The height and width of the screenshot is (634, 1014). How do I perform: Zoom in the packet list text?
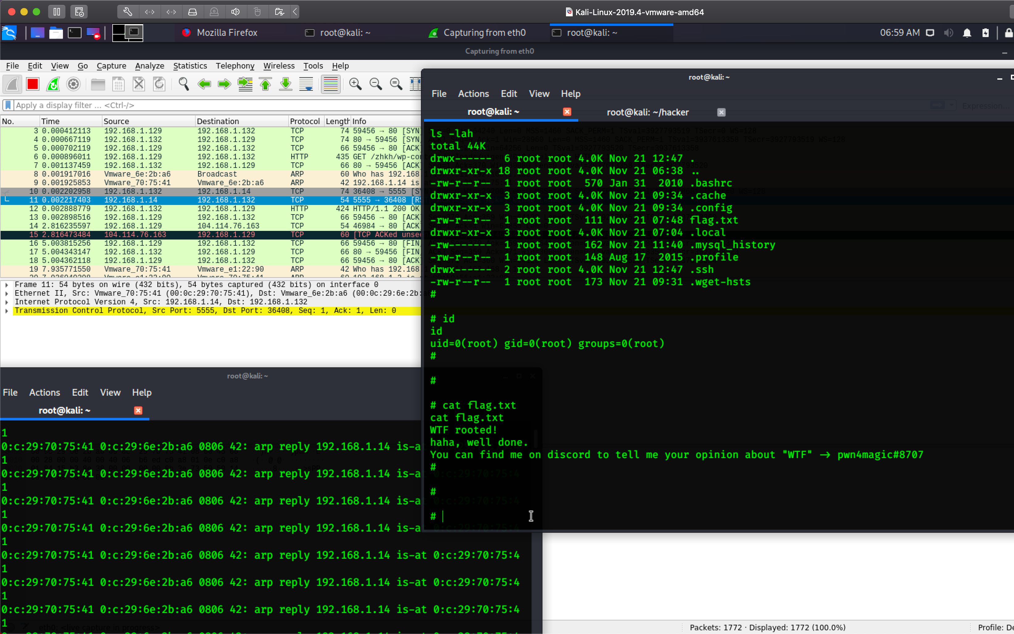click(355, 84)
